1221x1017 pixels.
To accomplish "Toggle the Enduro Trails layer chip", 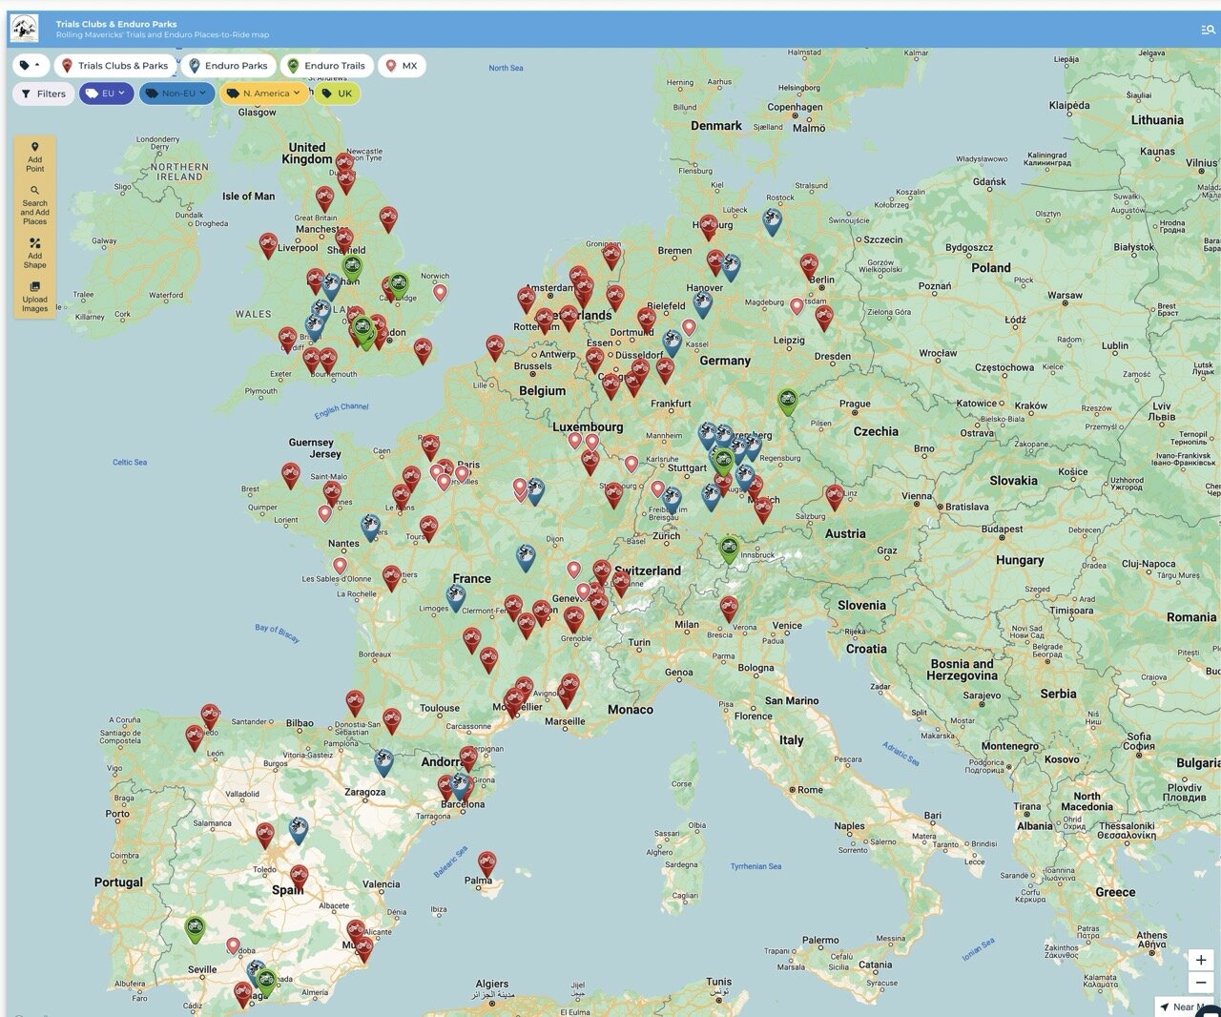I will point(326,66).
